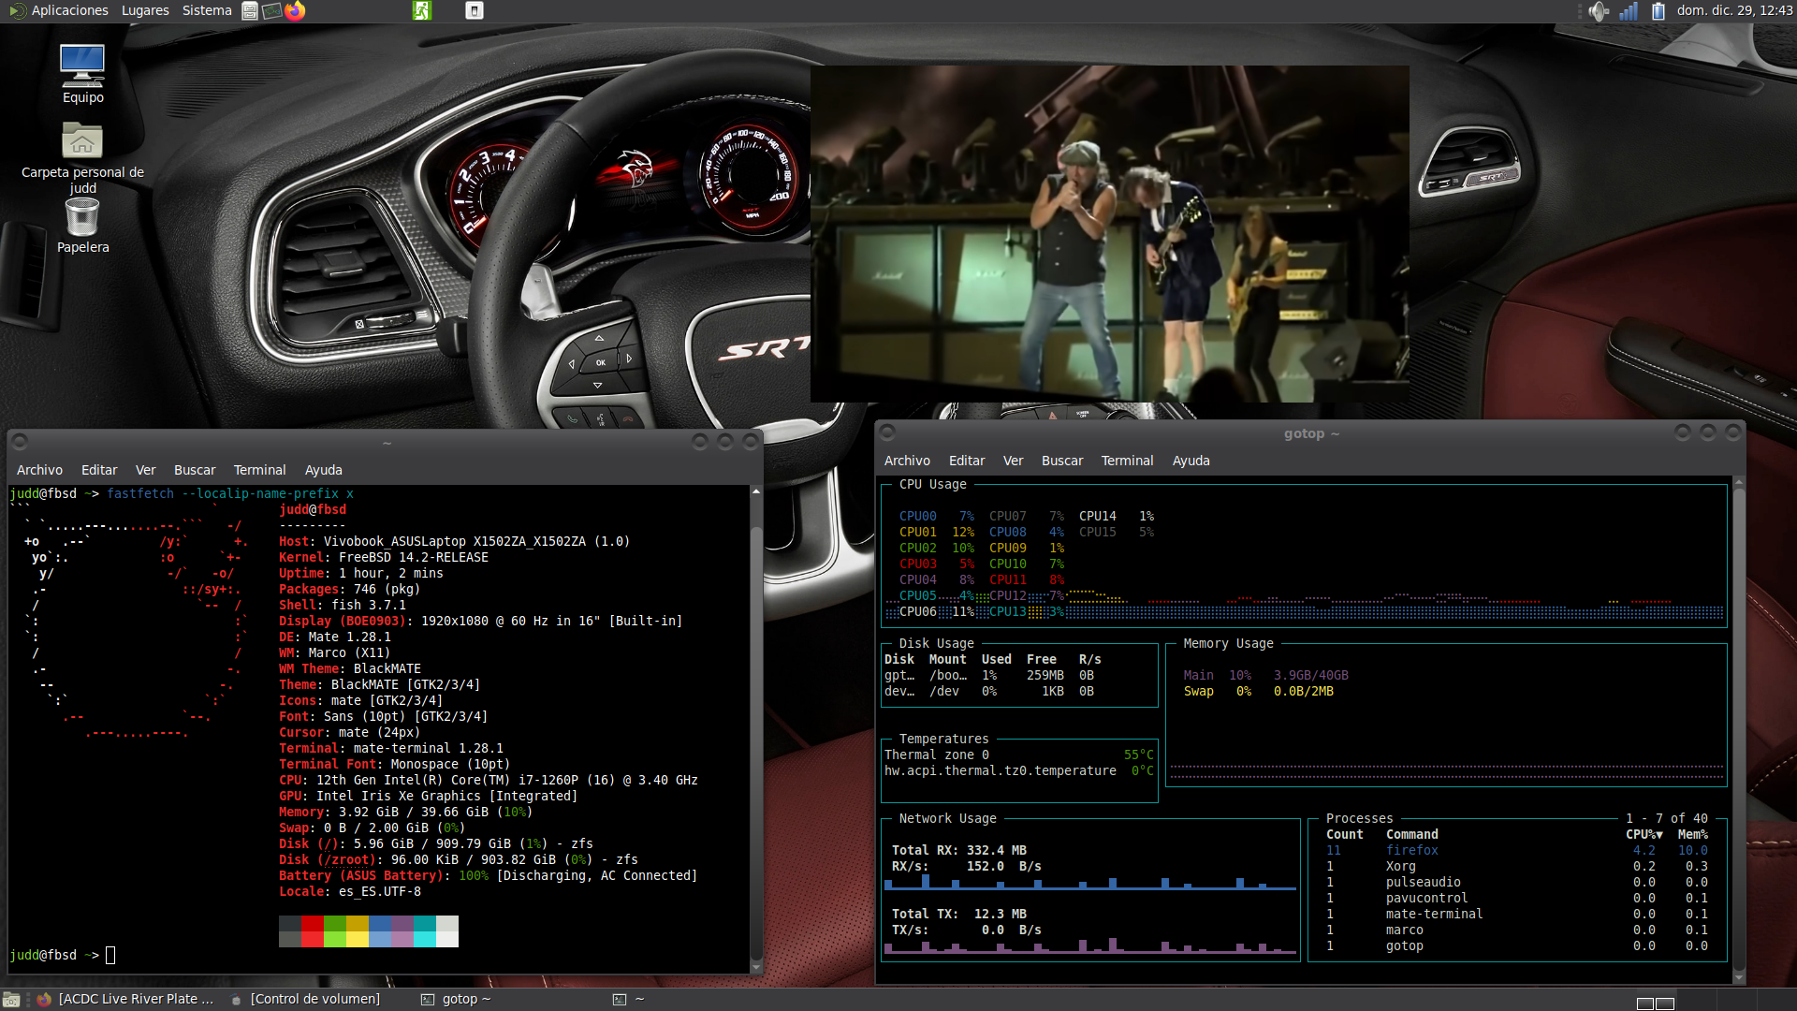
Task: Click the date and clock in top panel
Action: click(1734, 10)
